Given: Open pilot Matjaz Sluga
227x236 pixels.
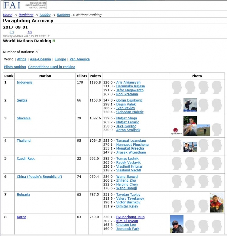Looking at the screenshot, I should click(127, 118).
